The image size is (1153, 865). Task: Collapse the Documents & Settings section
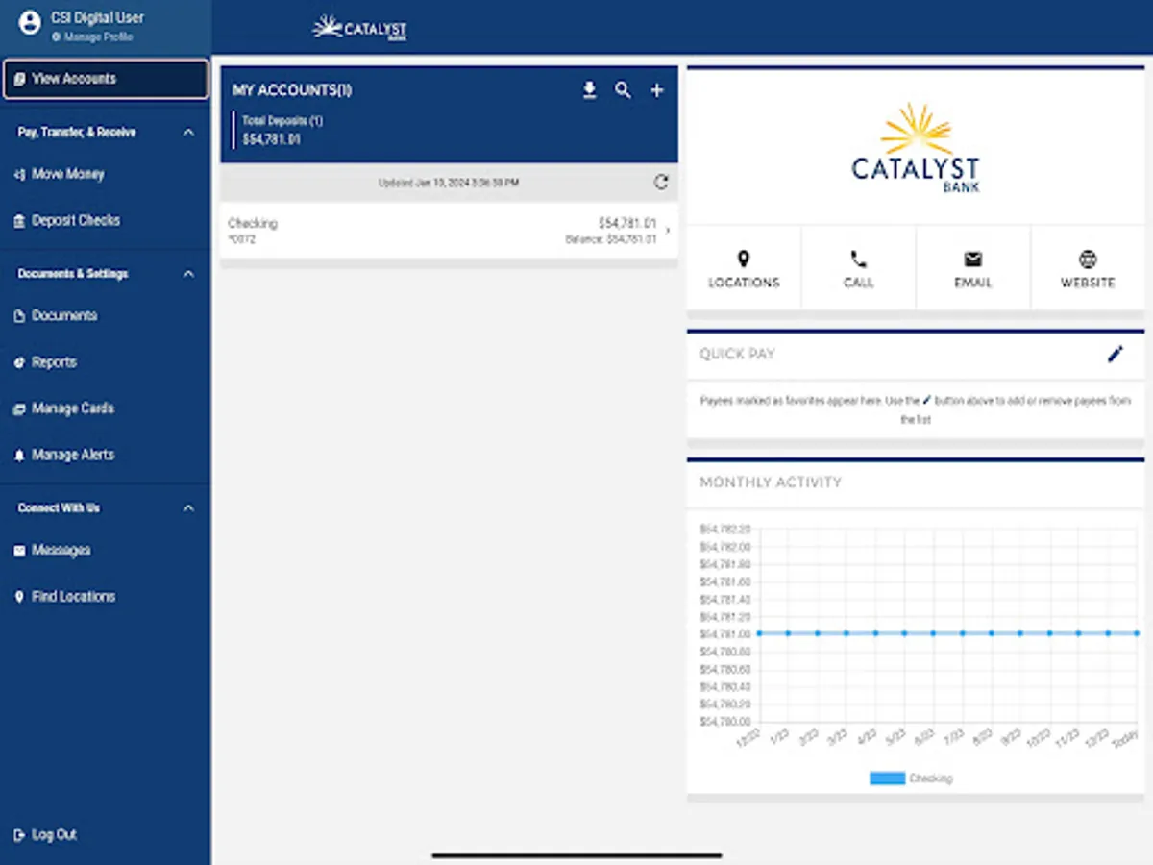pyautogui.click(x=188, y=274)
